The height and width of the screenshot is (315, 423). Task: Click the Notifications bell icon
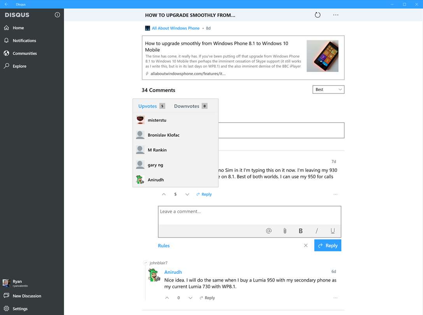pos(7,40)
